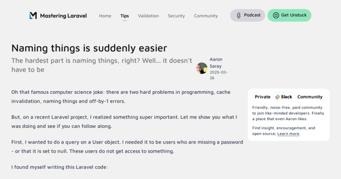Select the Tips nav tab

pos(124,16)
